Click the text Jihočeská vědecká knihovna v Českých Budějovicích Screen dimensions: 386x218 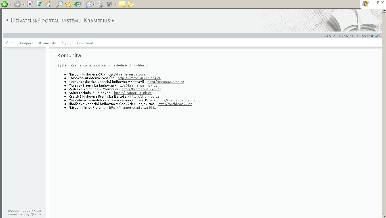click(x=112, y=104)
